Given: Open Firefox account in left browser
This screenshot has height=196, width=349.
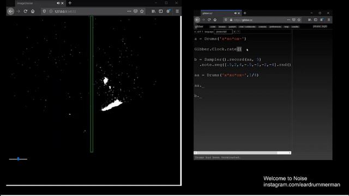Looking at the screenshot, I should pos(169,11).
